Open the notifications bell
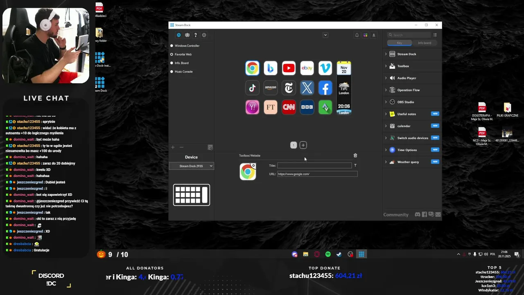 (x=357, y=35)
